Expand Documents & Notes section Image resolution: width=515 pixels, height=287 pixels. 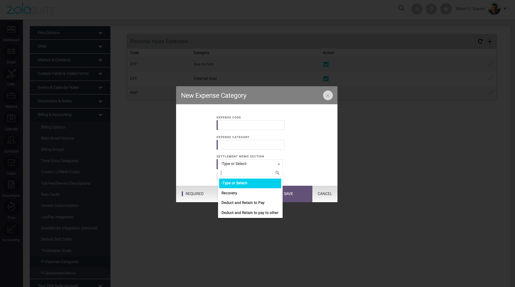tap(70, 101)
